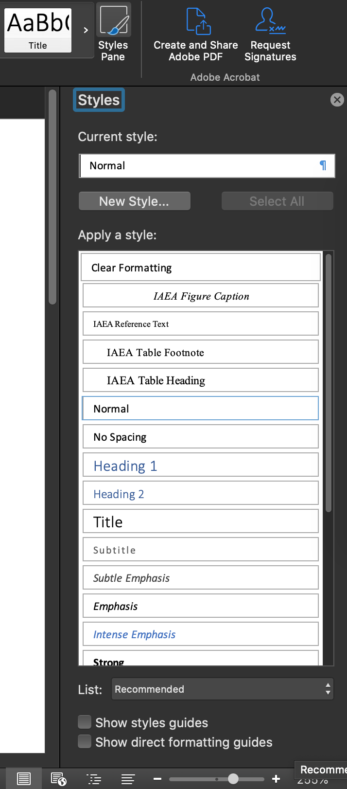This screenshot has width=347, height=789.
Task: Enable Show direct formatting guides
Action: pos(85,741)
